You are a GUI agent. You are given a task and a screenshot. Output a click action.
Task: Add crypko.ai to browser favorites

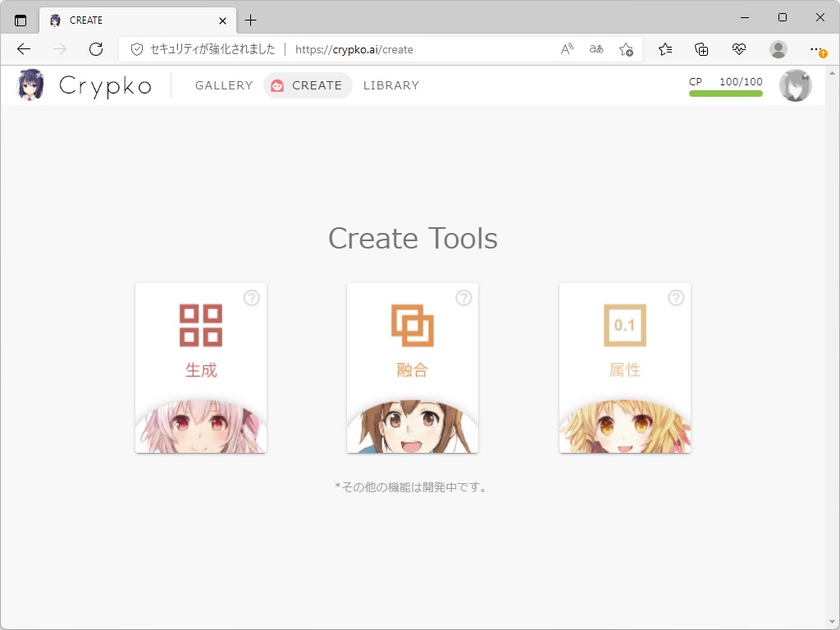(x=626, y=49)
